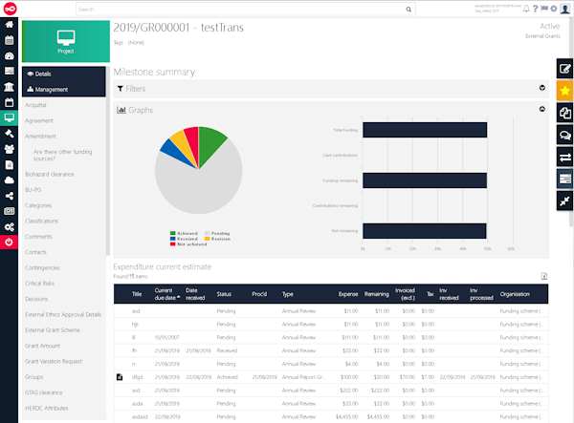Click the help question mark icon

pos(536,9)
